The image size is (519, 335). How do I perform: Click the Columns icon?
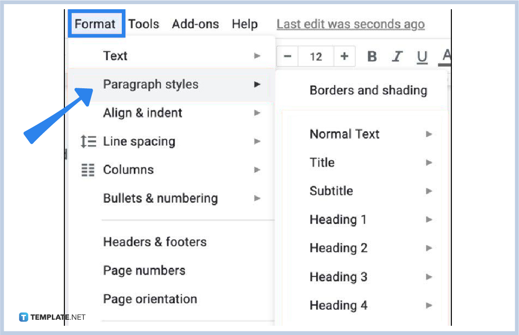click(88, 170)
